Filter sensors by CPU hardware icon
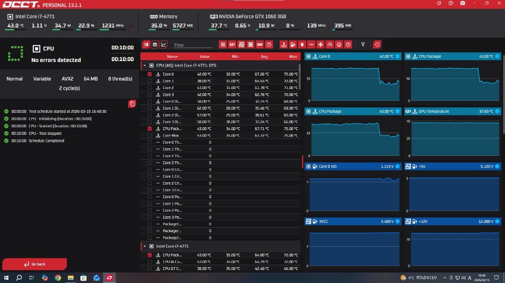The image size is (505, 283). click(x=223, y=45)
